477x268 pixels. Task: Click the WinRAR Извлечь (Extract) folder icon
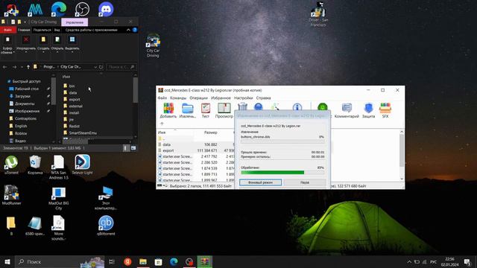pyautogui.click(x=187, y=109)
